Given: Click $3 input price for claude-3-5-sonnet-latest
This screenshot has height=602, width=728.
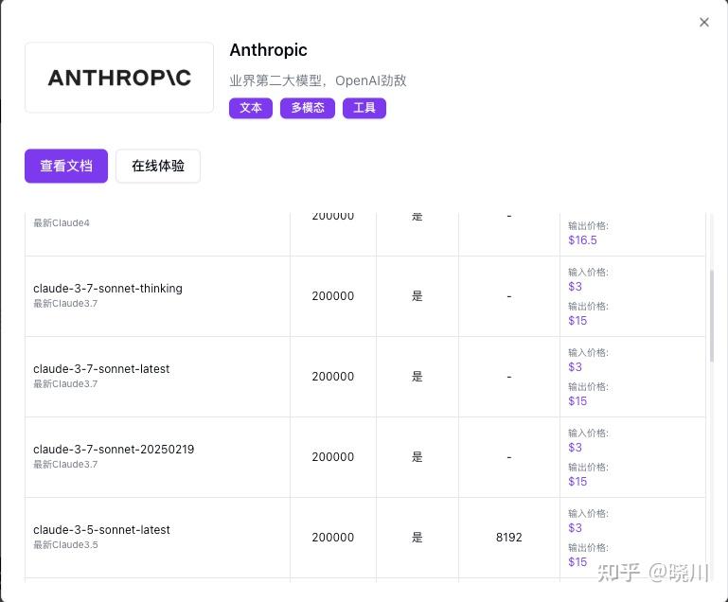Looking at the screenshot, I should point(576,528).
